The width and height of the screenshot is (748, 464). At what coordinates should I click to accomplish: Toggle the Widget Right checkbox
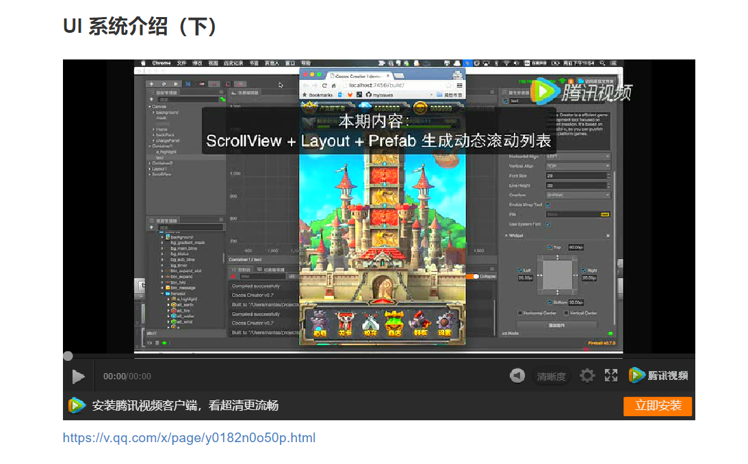584,271
